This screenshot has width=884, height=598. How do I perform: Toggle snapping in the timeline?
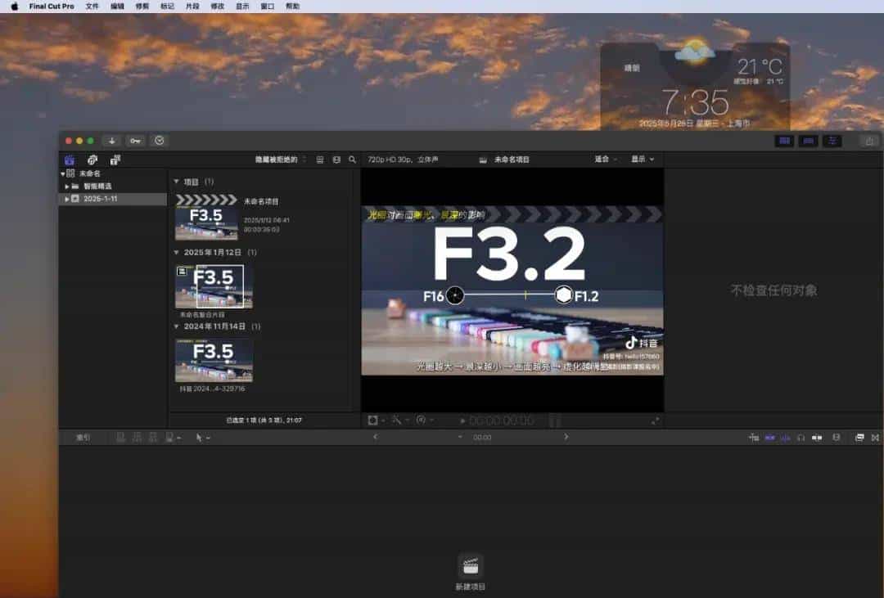coord(755,438)
